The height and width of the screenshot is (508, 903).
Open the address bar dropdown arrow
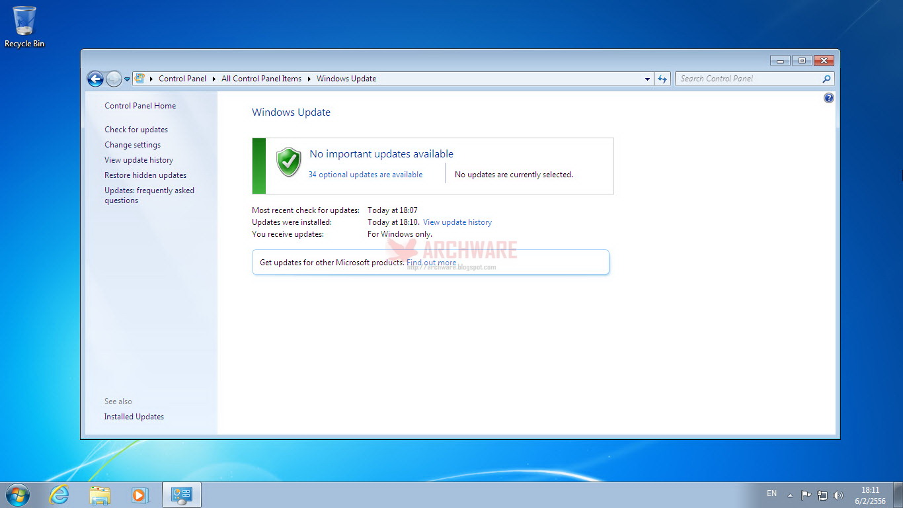click(x=647, y=79)
